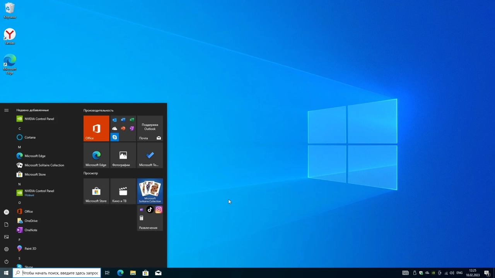Open the small purple OneNote tile
Image resolution: width=495 pixels, height=278 pixels.
(132, 129)
